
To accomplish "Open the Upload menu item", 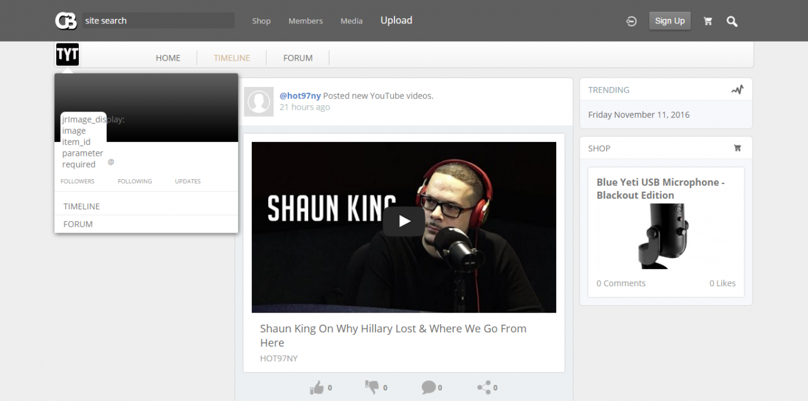I will (396, 21).
